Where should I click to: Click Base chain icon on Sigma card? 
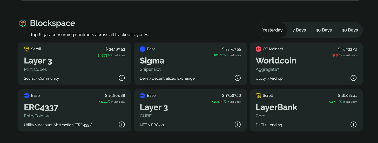[142, 49]
